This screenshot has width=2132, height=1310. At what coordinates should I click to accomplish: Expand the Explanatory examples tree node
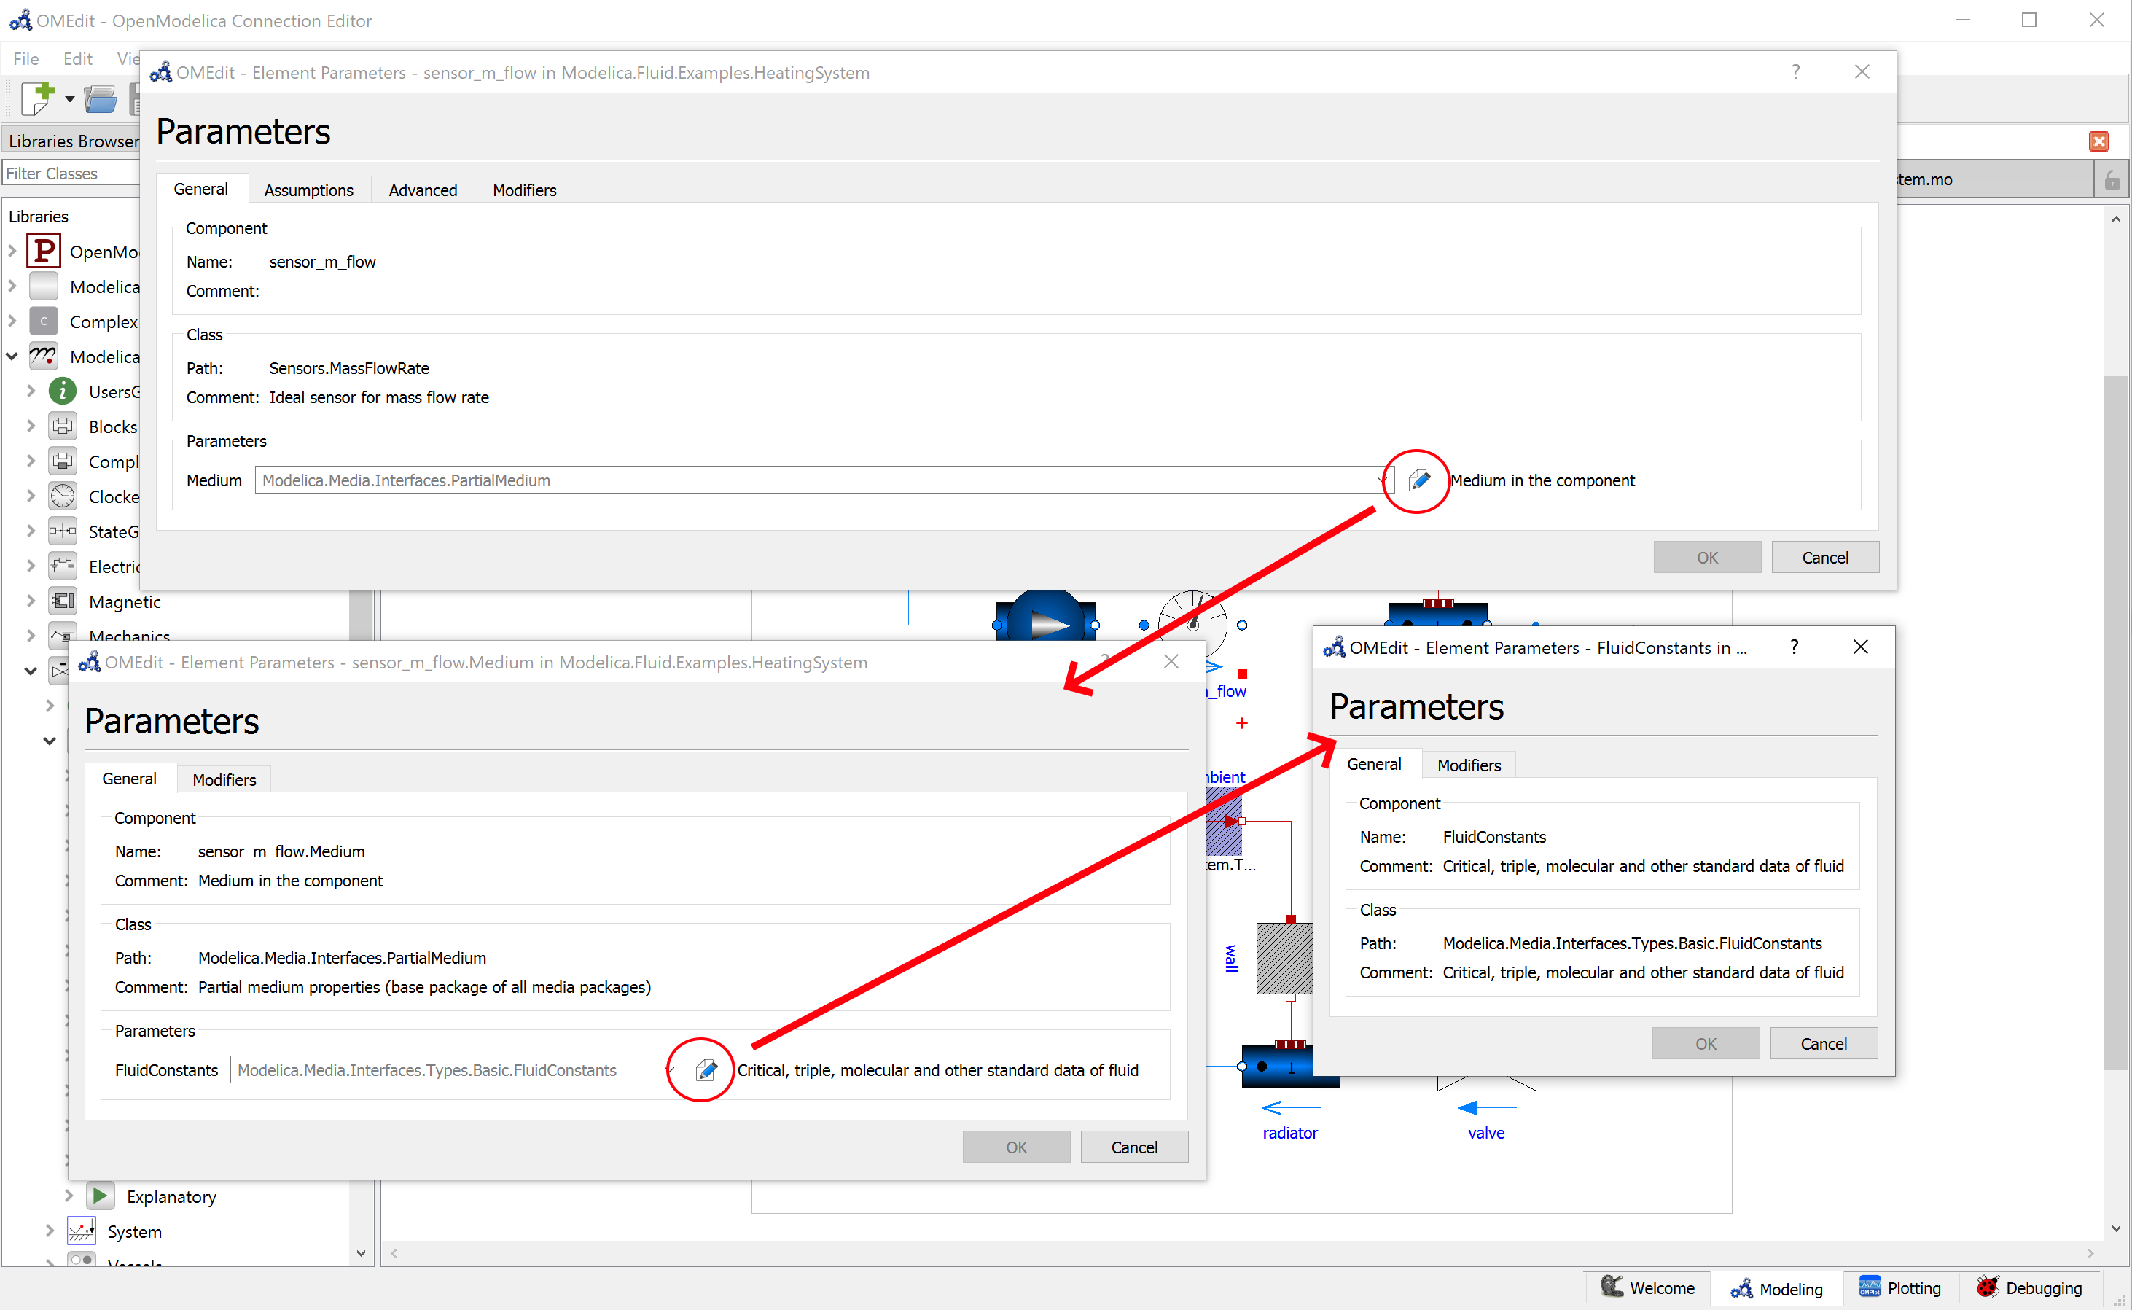point(69,1196)
